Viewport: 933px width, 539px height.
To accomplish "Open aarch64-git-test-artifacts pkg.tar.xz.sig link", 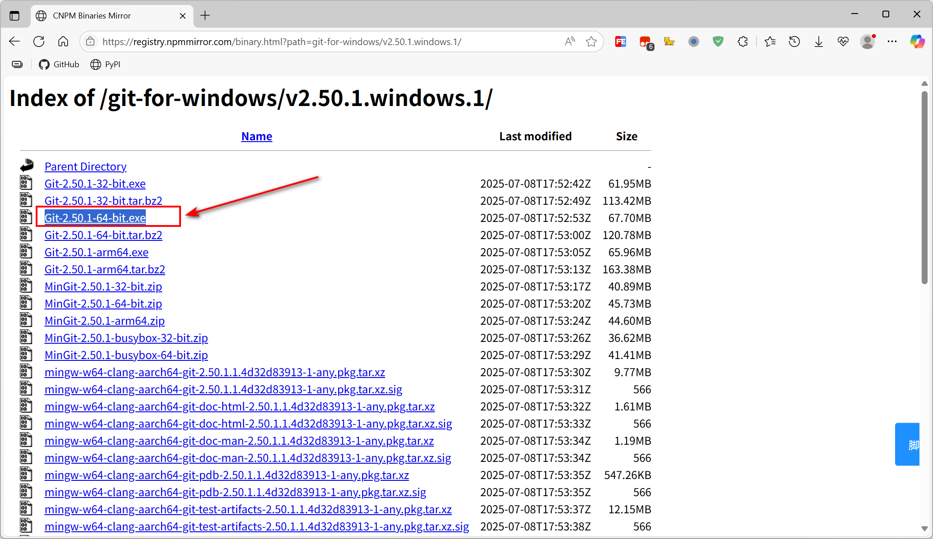I will (x=256, y=526).
